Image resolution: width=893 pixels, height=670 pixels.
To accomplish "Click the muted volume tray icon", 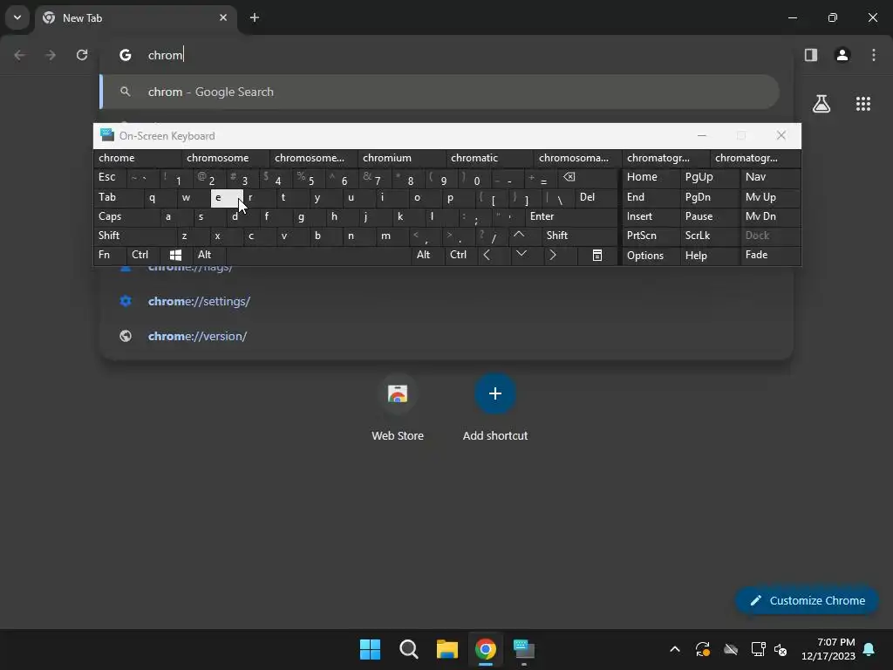I will pyautogui.click(x=781, y=649).
